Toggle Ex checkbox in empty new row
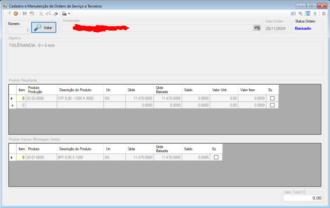Viewport: 330px width, 208px height. (272, 105)
